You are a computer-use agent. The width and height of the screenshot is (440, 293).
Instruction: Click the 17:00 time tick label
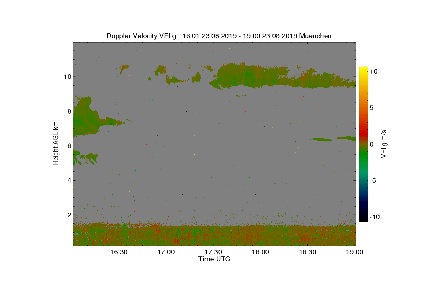point(166,252)
